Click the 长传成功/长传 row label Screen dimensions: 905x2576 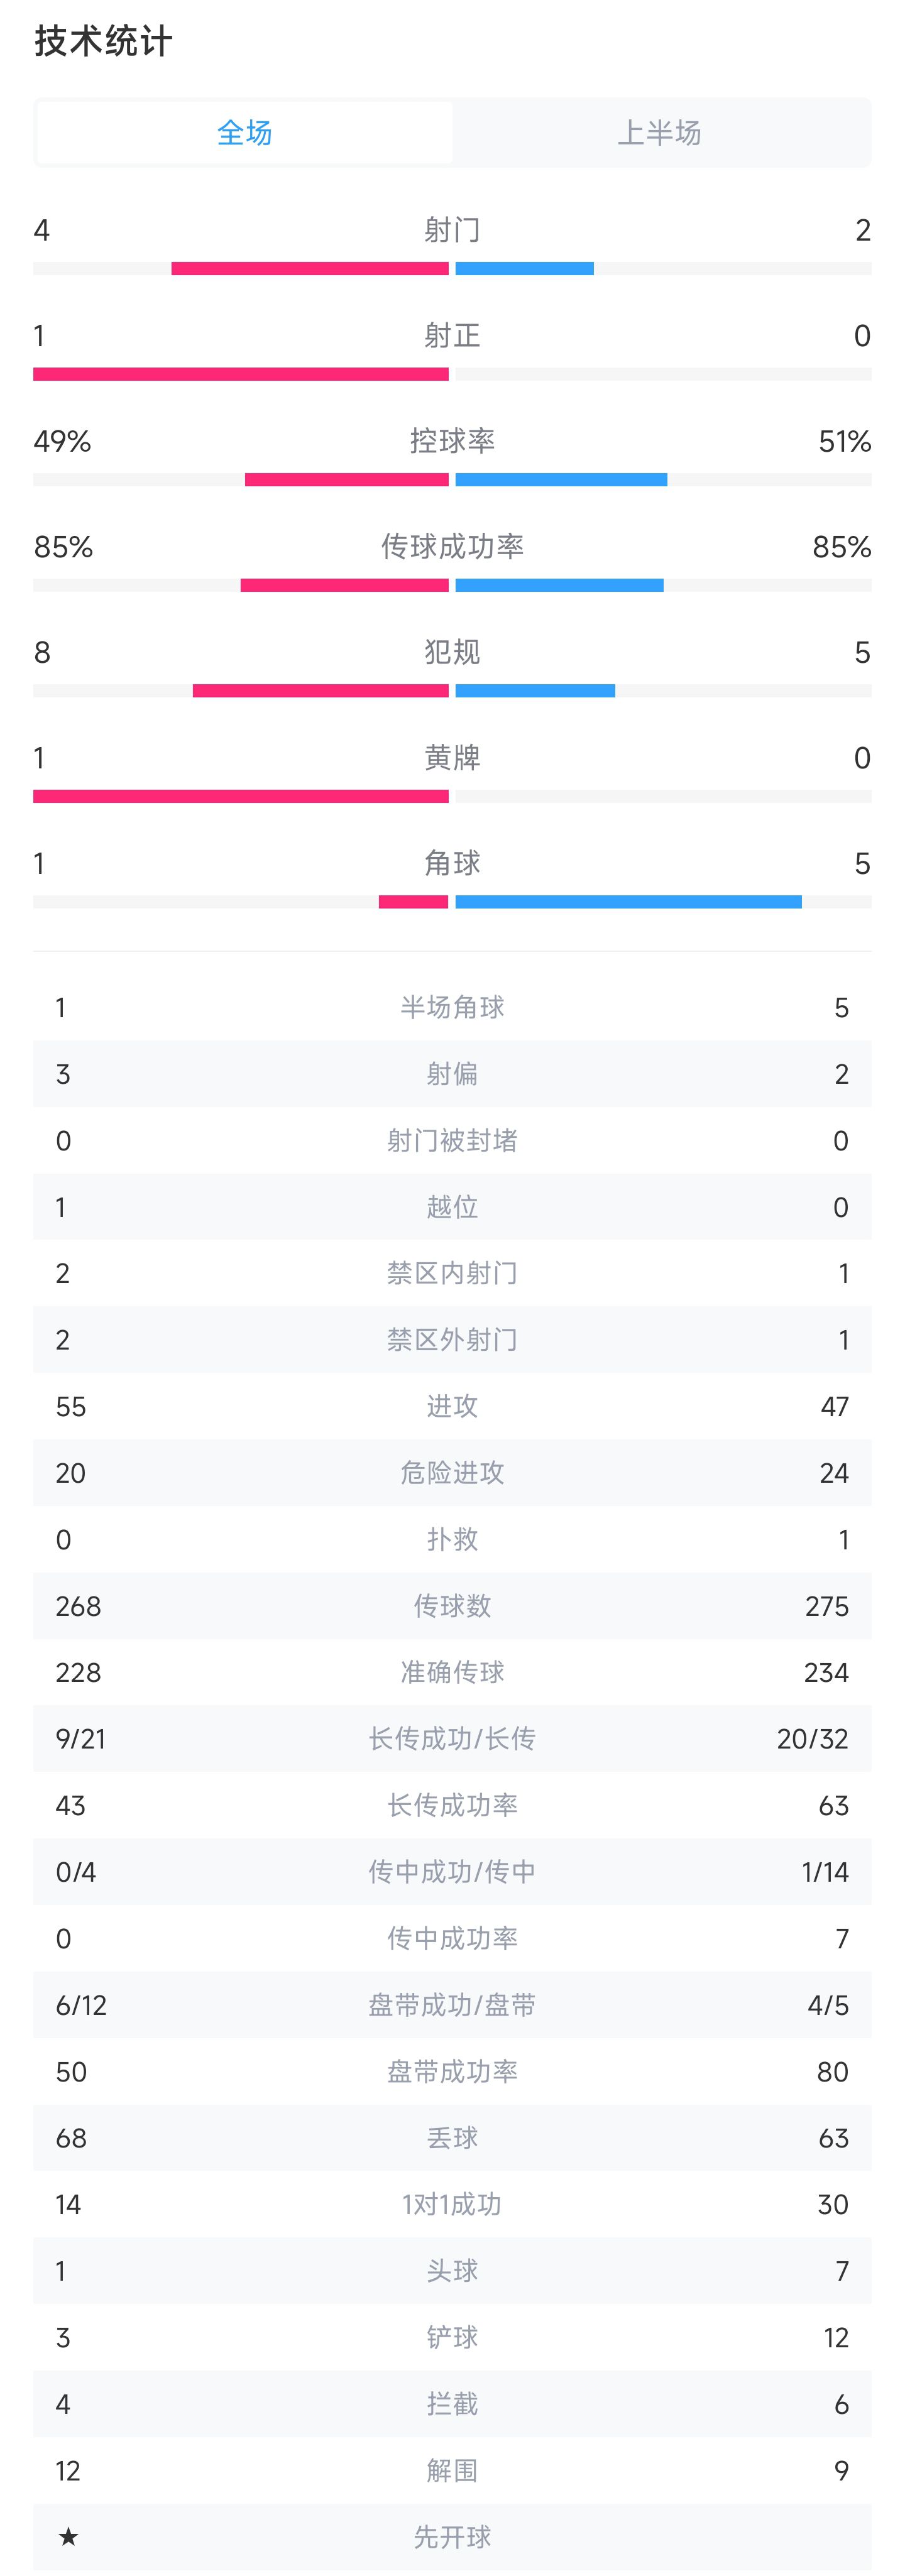(452, 1739)
